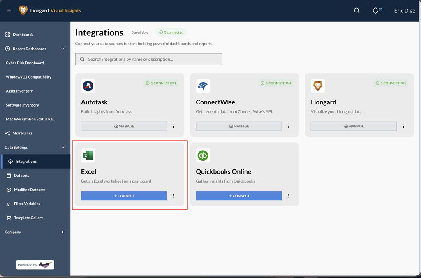Image resolution: width=421 pixels, height=278 pixels.
Task: Expand the Company section chevron
Action: click(x=63, y=232)
